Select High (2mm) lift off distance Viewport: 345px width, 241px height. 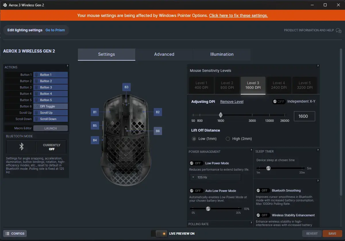click(x=228, y=139)
